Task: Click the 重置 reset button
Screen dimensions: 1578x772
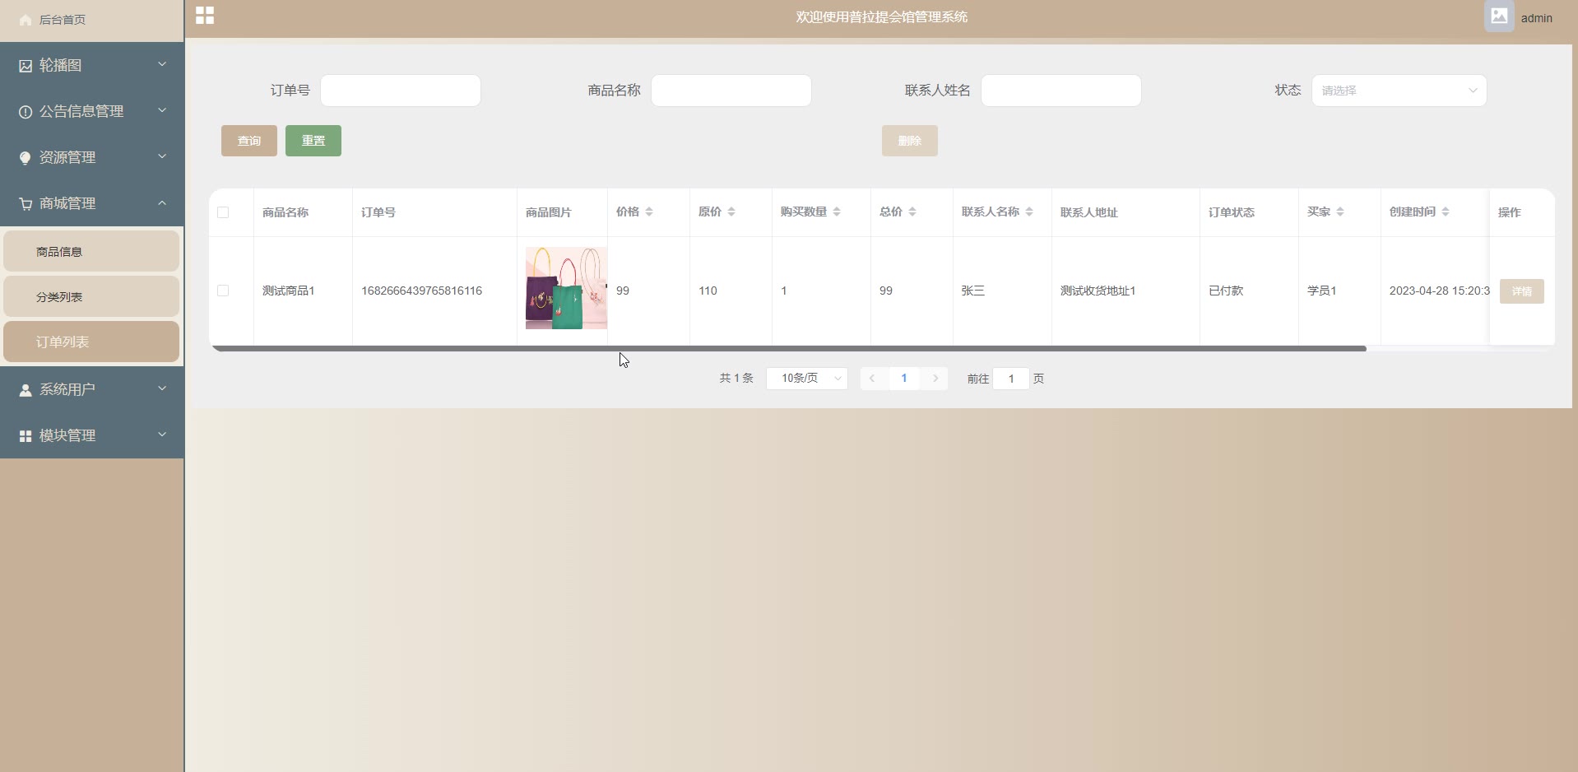Action: pos(313,141)
